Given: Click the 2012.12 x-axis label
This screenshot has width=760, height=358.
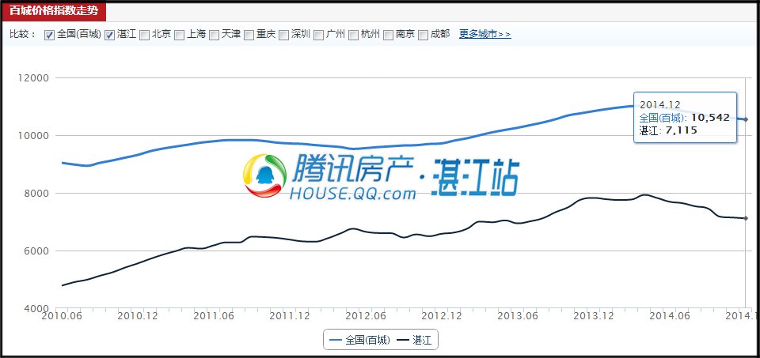Looking at the screenshot, I should pyautogui.click(x=442, y=316).
